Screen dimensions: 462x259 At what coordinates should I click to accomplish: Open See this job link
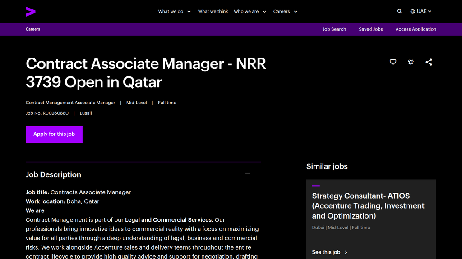[x=329, y=252]
